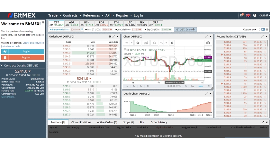Collapse the chart legend box toggle

[125, 50]
